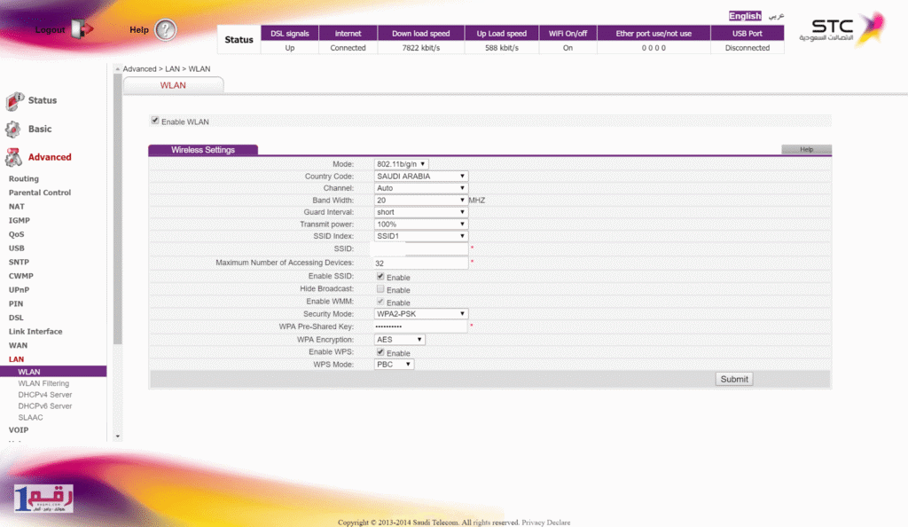Open the WPS Mode dropdown
The image size is (908, 527).
[393, 364]
